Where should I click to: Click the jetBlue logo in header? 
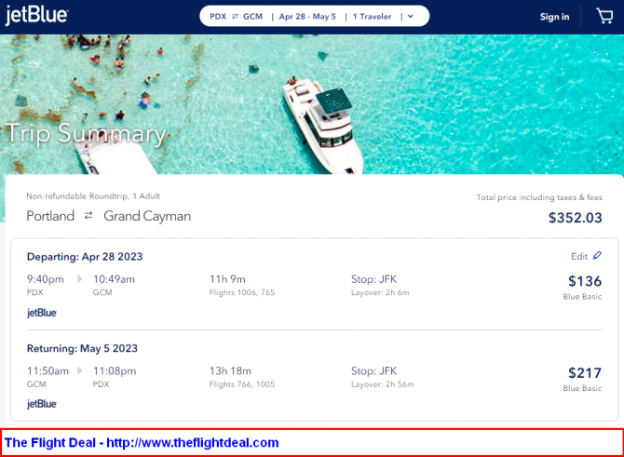click(36, 16)
